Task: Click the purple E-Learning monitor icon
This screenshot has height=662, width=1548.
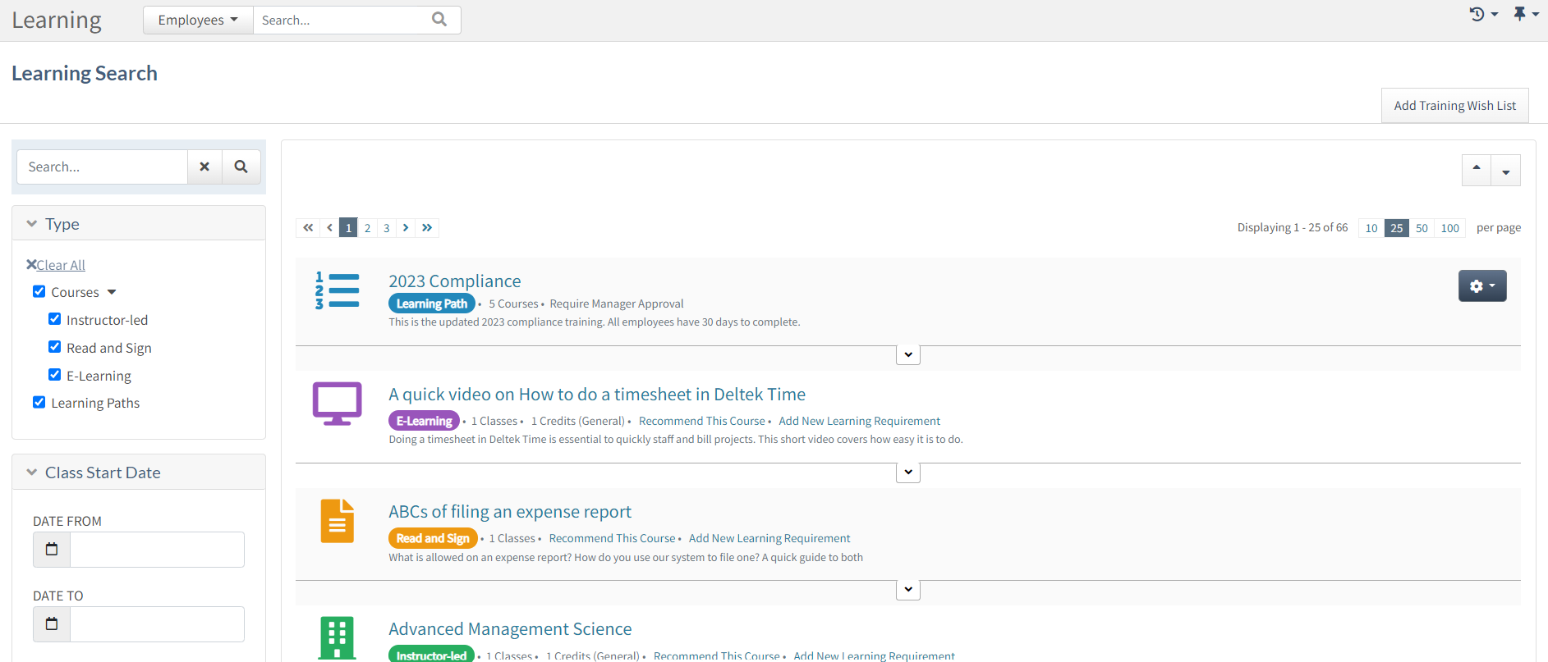Action: tap(338, 403)
